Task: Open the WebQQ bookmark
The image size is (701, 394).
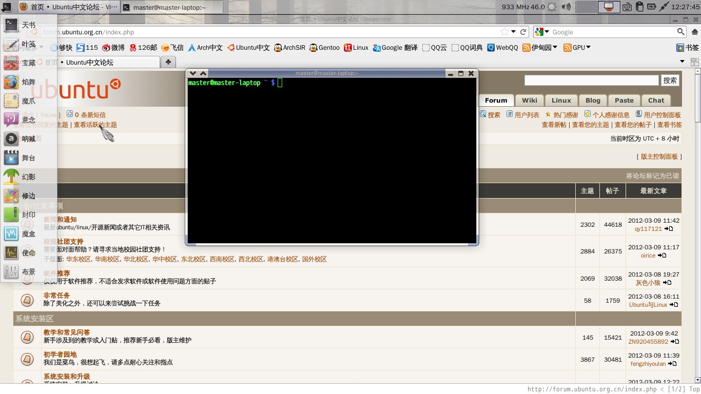Action: tap(502, 47)
